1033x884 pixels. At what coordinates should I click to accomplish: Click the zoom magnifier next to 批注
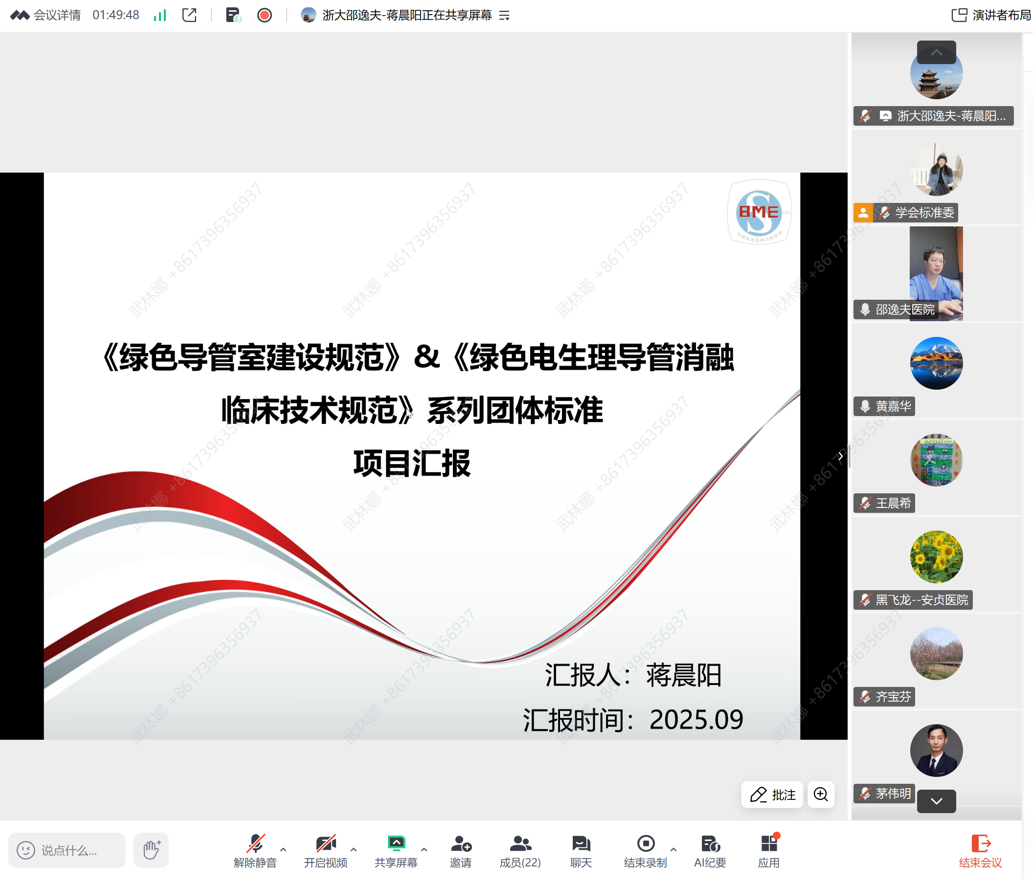coord(820,795)
